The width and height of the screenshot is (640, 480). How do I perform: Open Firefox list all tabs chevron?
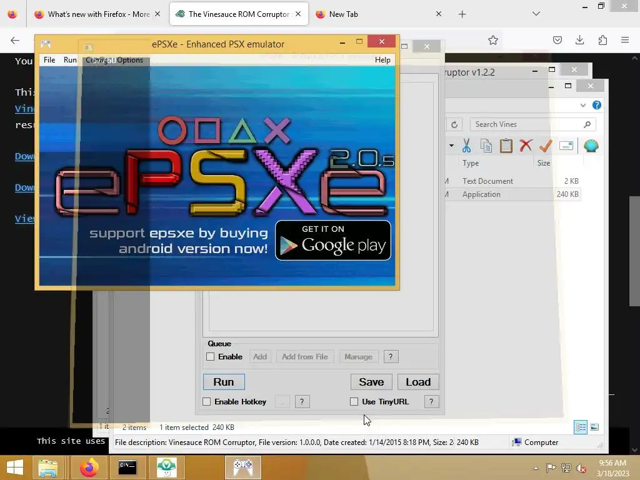point(536,14)
